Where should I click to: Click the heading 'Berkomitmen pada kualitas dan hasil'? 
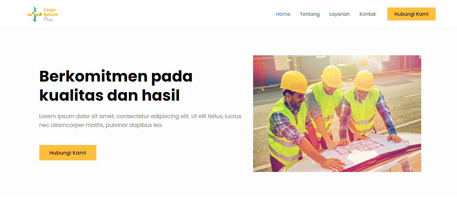(x=116, y=86)
